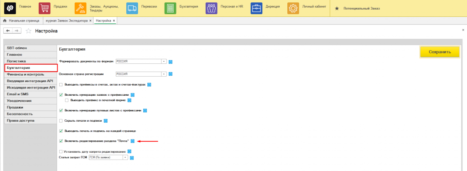
Task: Open Логистика settings section
Action: pyautogui.click(x=30, y=62)
